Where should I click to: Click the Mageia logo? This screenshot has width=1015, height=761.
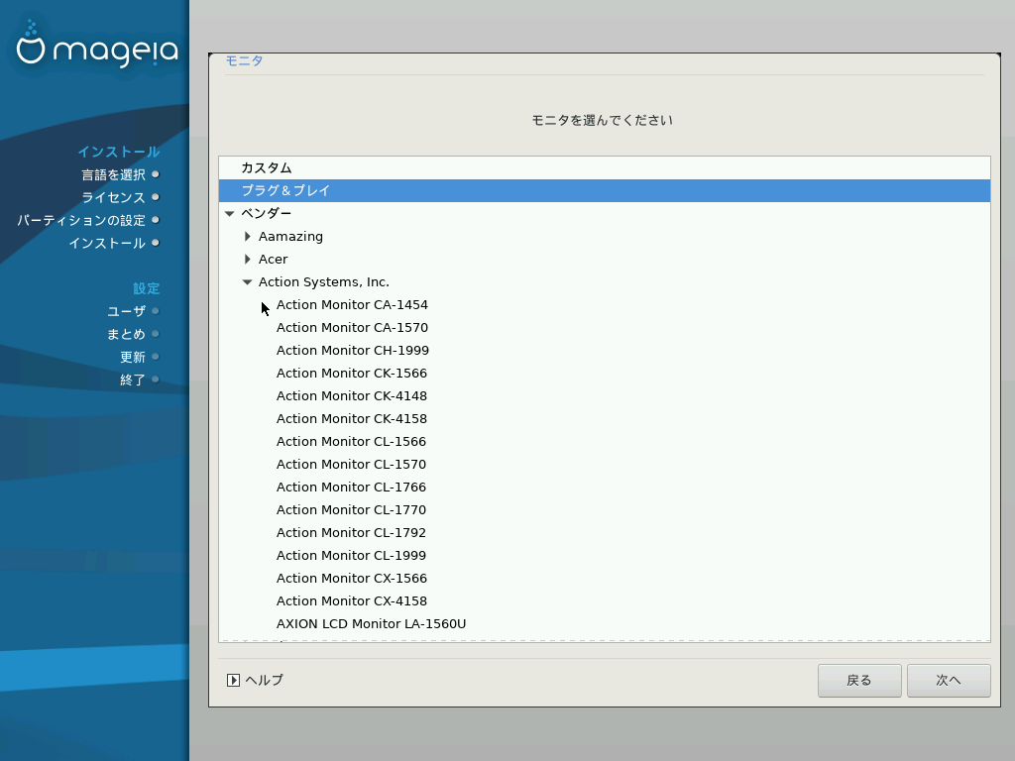click(x=97, y=46)
